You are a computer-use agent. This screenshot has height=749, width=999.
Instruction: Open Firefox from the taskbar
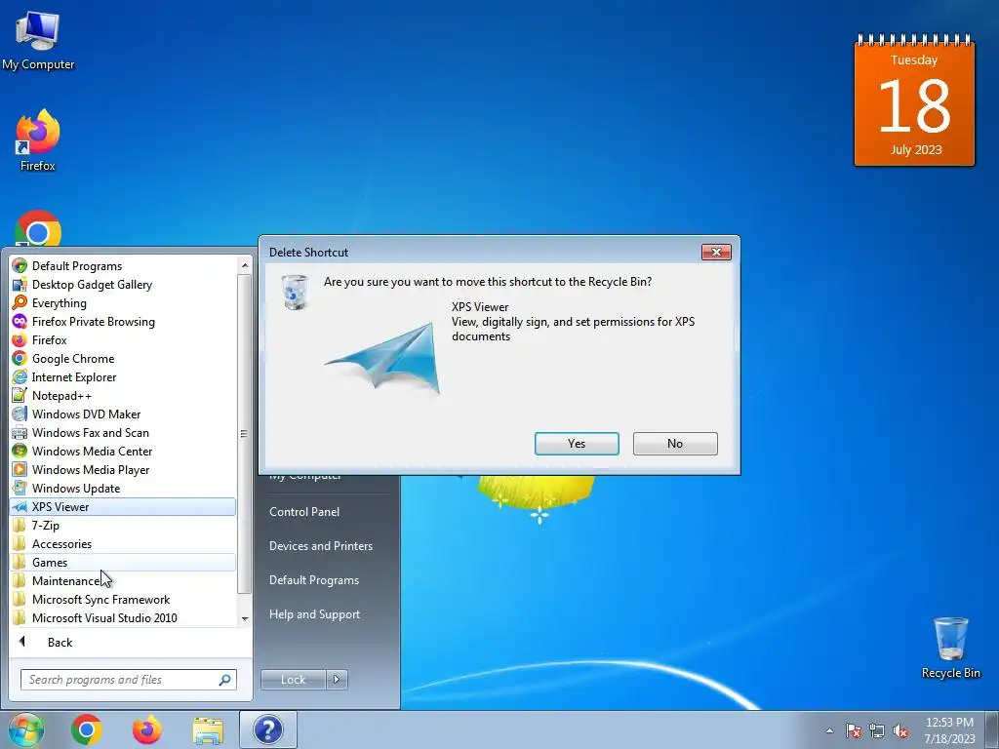[146, 729]
